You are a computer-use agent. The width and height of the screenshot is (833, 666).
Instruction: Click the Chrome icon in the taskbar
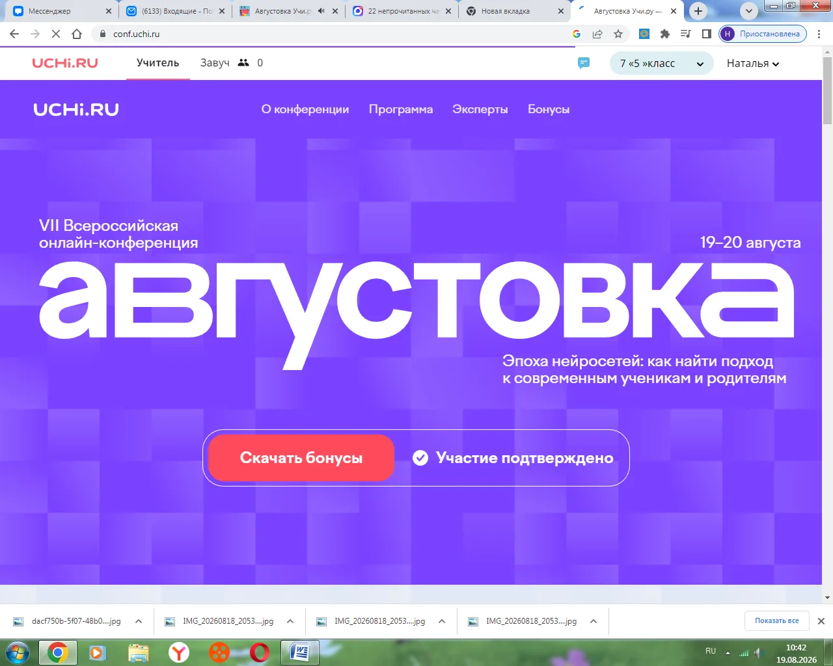click(x=58, y=652)
